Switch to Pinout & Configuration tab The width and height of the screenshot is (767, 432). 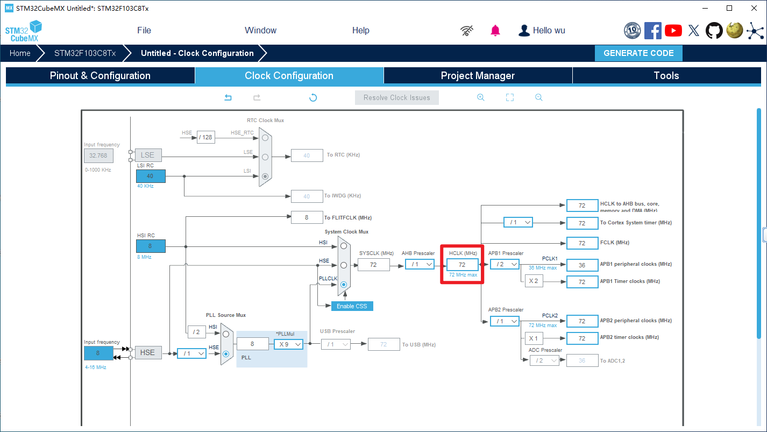pyautogui.click(x=100, y=76)
